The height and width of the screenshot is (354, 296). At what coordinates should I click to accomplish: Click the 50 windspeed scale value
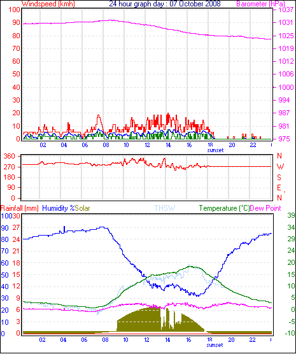tap(17, 74)
